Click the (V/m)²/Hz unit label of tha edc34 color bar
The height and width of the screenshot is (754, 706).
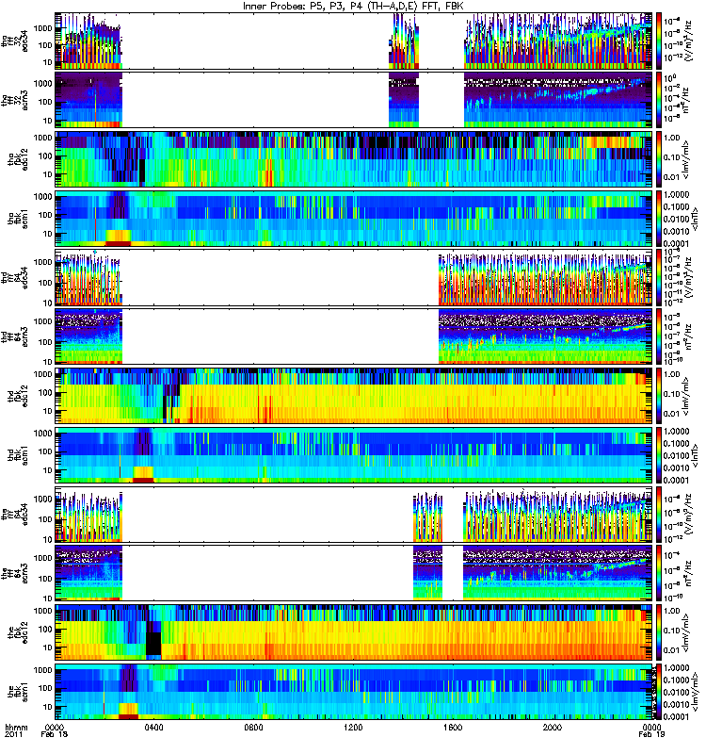click(x=688, y=41)
